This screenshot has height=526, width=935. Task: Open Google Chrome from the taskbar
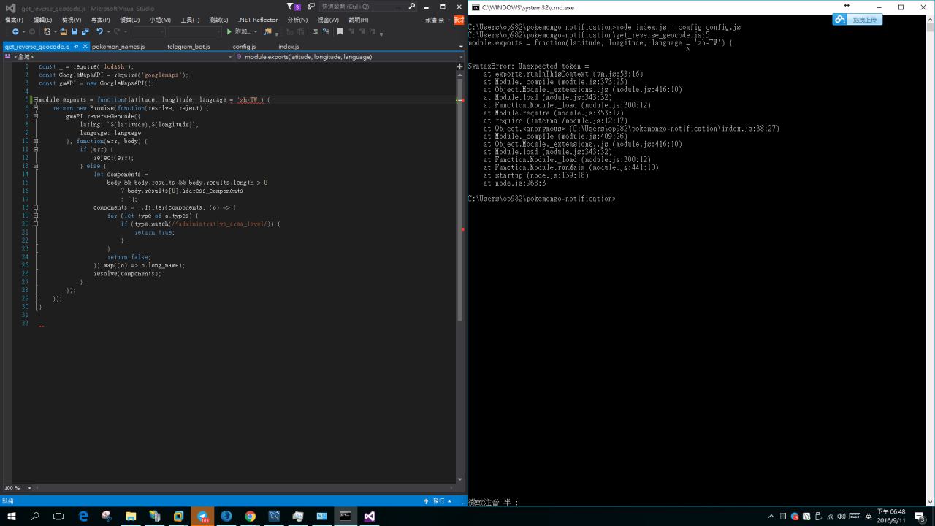(250, 516)
